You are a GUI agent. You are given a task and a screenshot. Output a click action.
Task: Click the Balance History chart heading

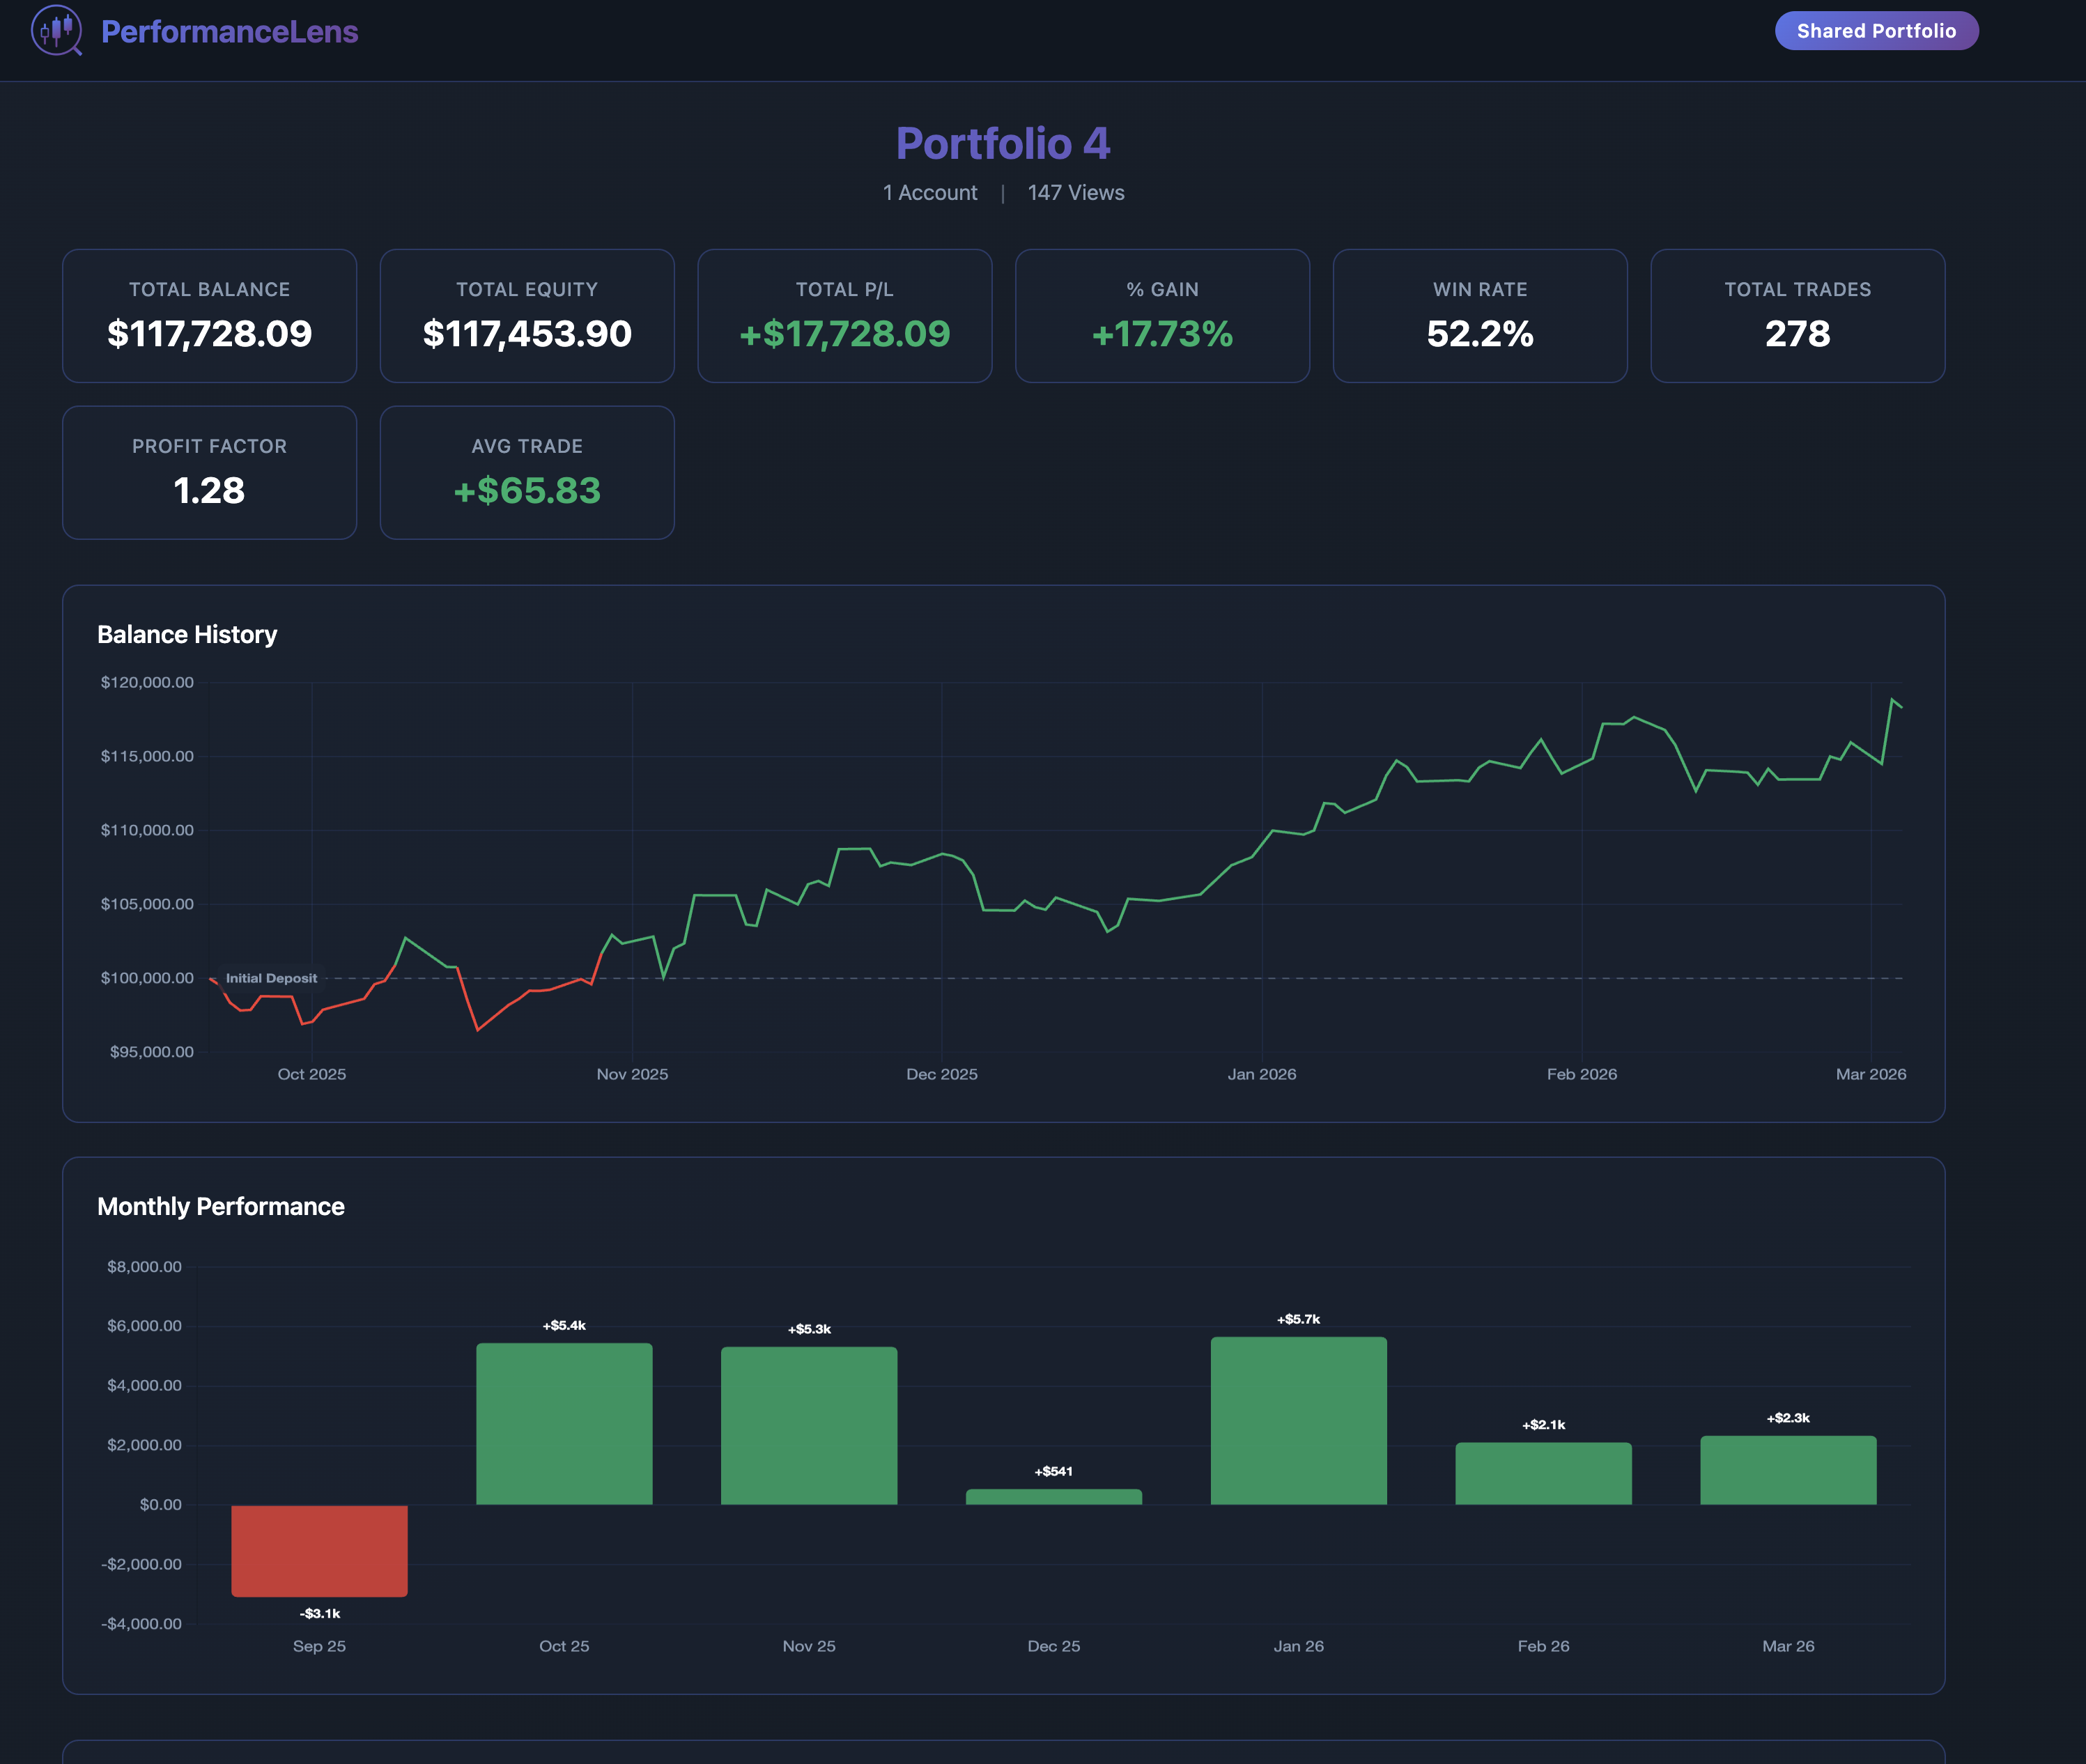(187, 634)
